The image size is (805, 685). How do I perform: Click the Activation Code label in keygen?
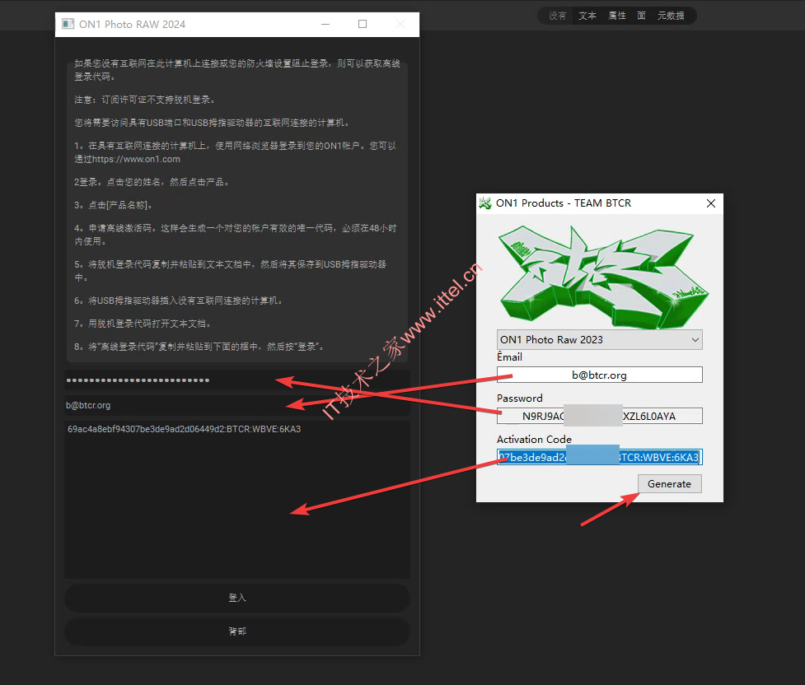click(x=534, y=439)
